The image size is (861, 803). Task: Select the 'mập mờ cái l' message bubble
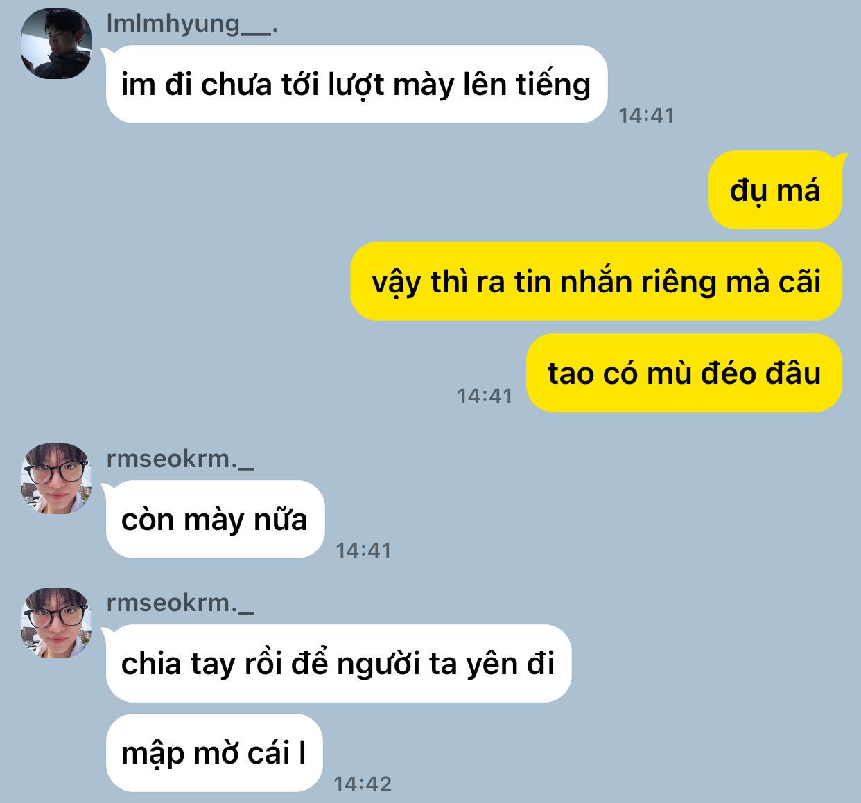click(x=214, y=752)
